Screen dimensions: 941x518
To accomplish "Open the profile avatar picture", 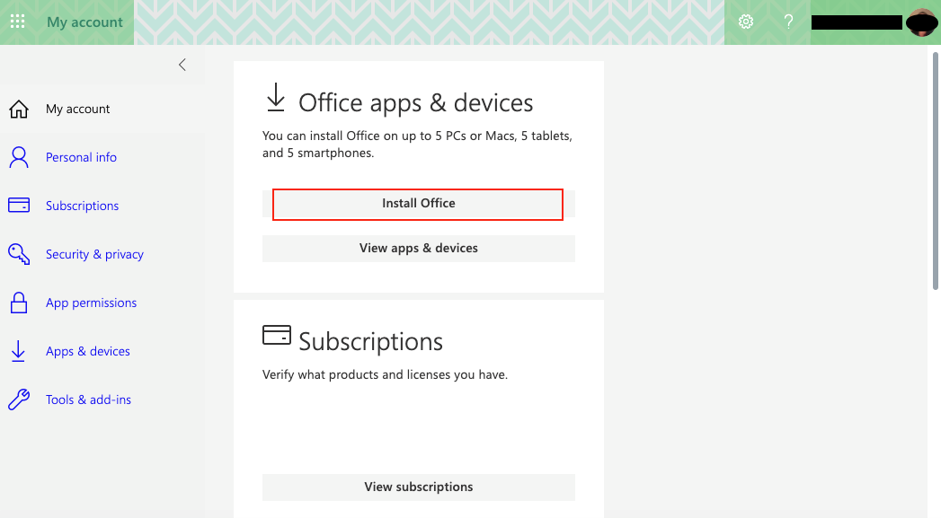I will click(921, 22).
